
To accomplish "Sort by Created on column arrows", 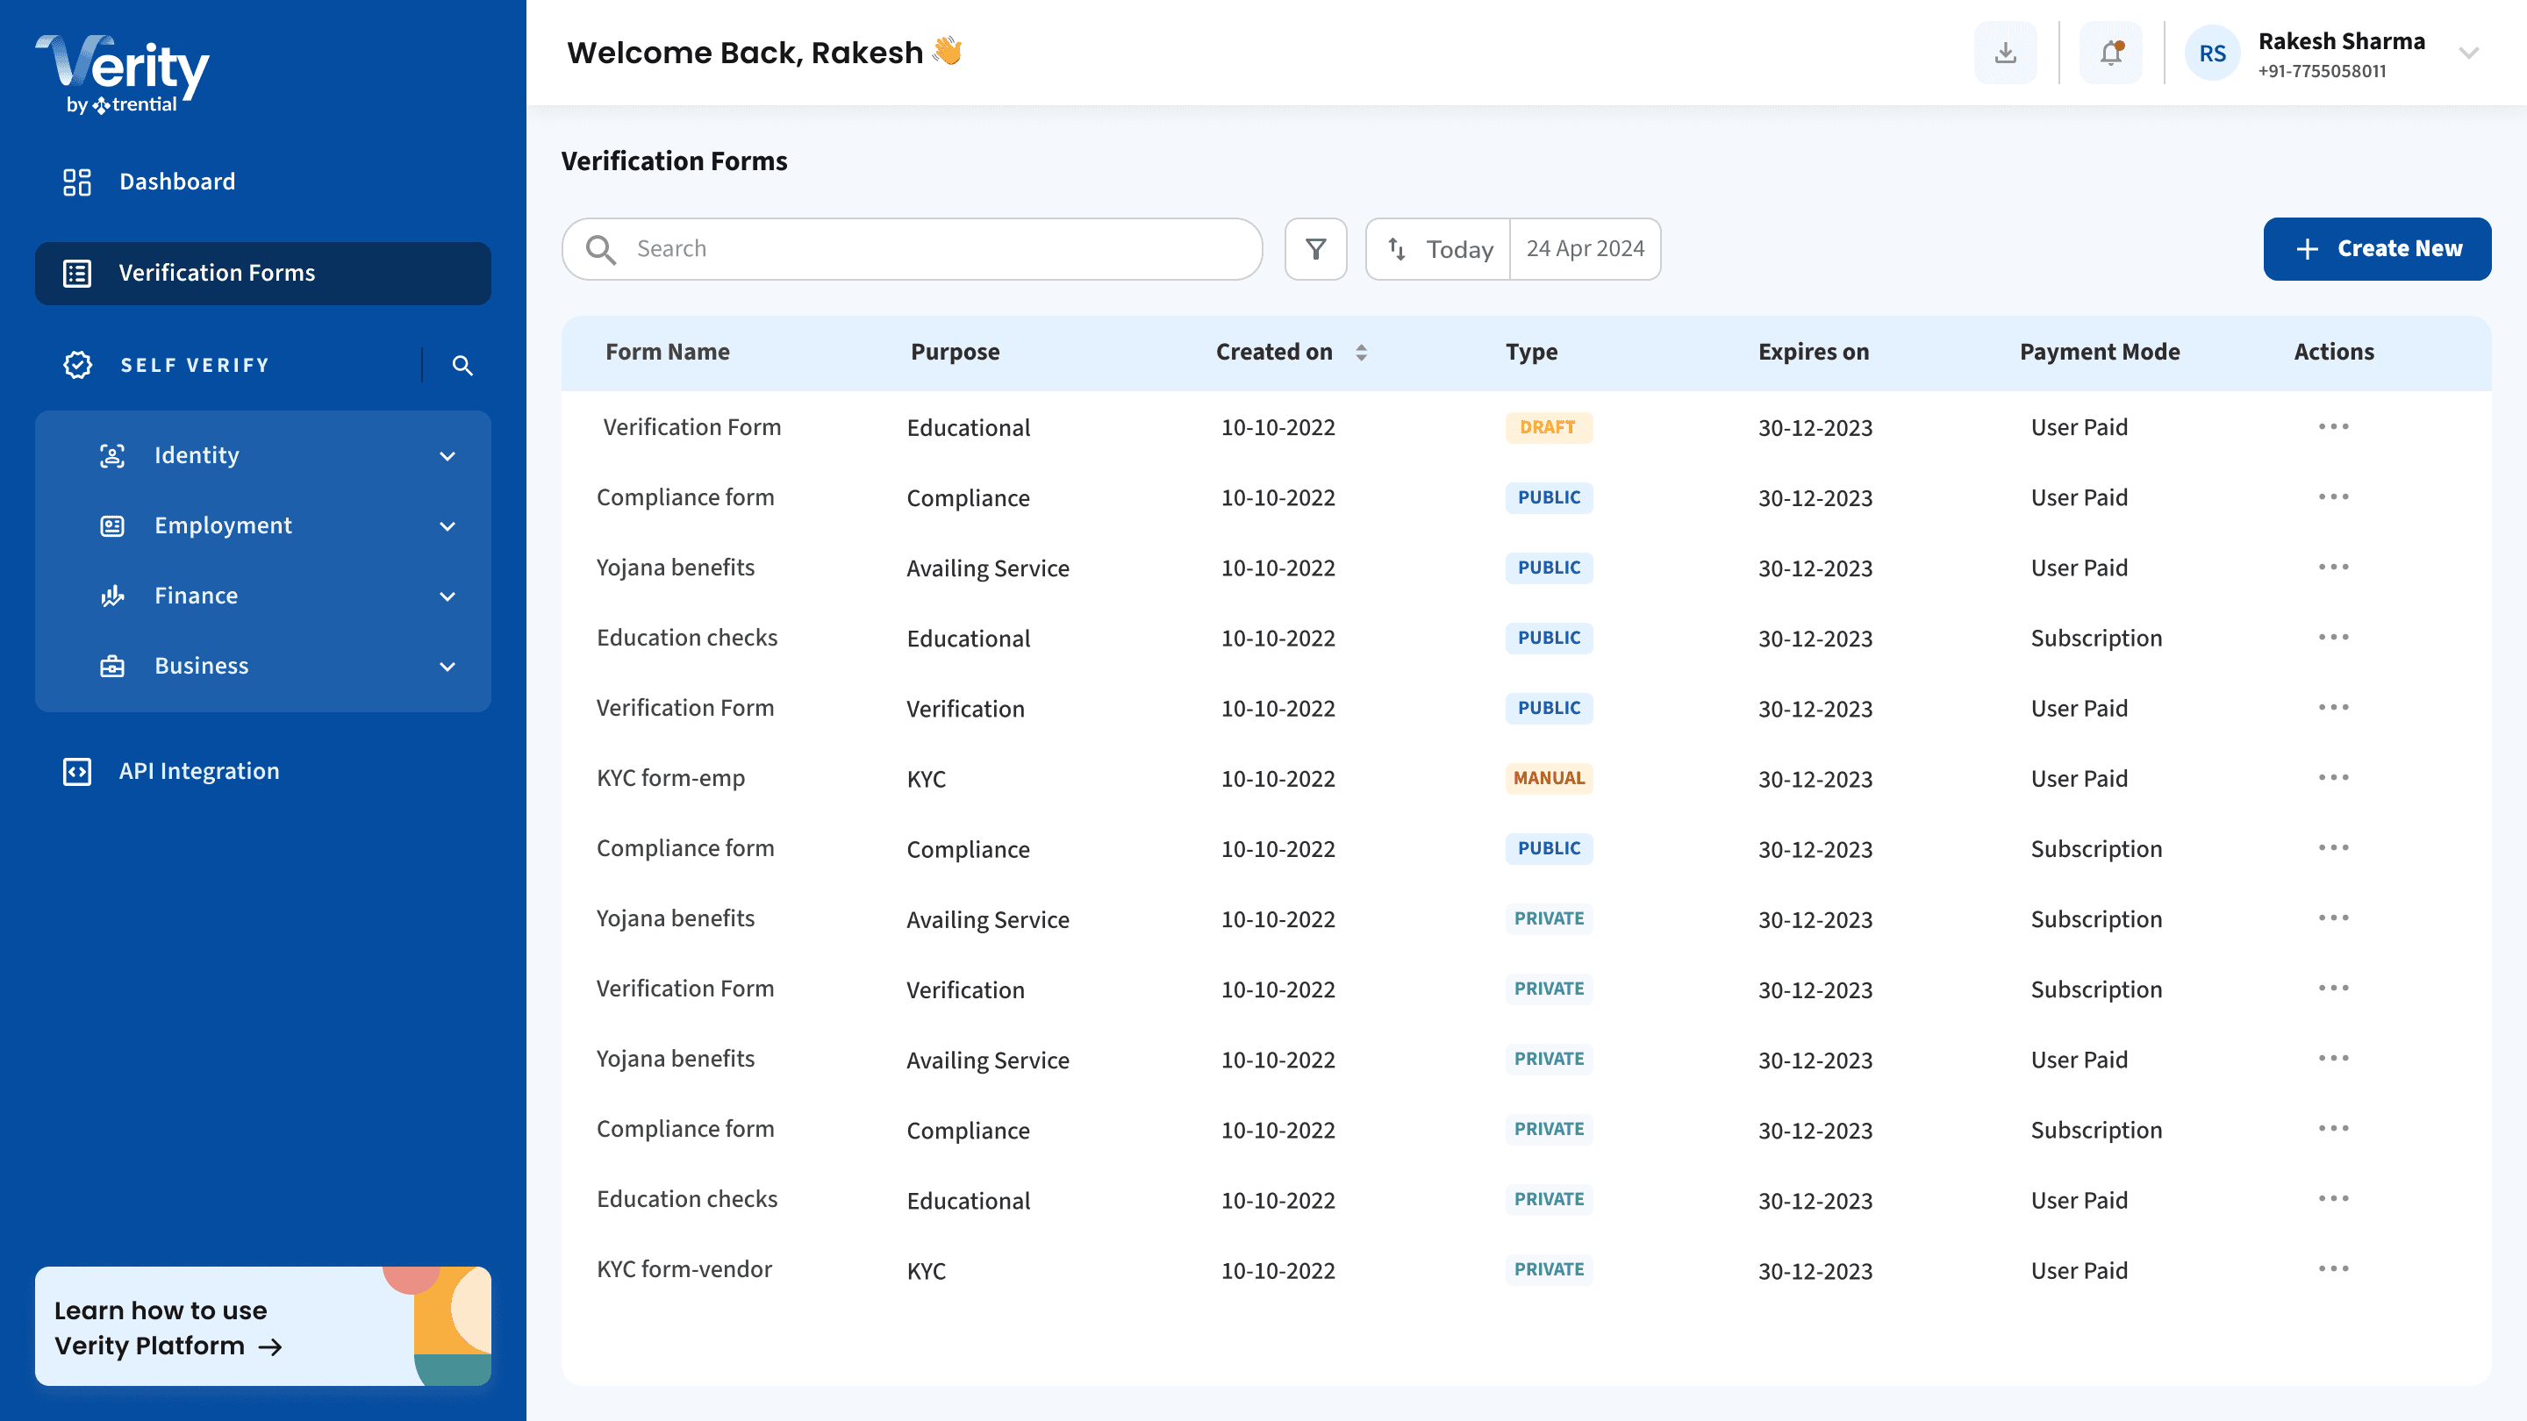I will (1361, 352).
